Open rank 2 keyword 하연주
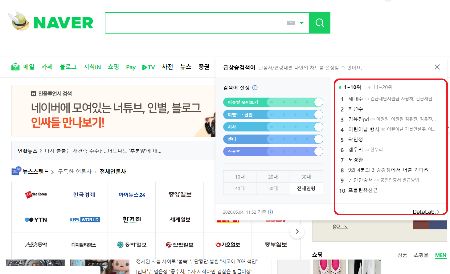This screenshot has width=450, height=274. click(356, 109)
